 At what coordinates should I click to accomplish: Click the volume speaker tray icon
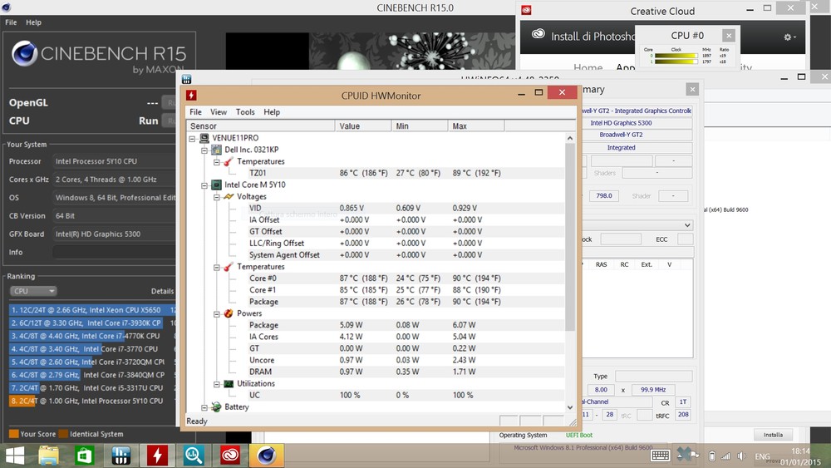[x=741, y=456]
